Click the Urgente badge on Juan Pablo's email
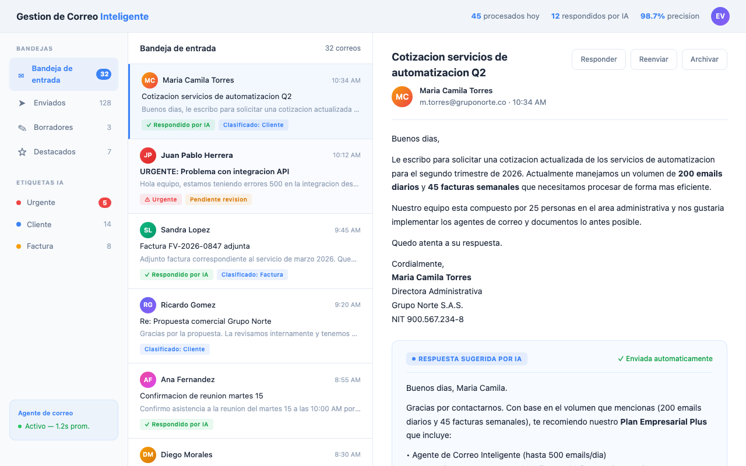 (x=160, y=199)
